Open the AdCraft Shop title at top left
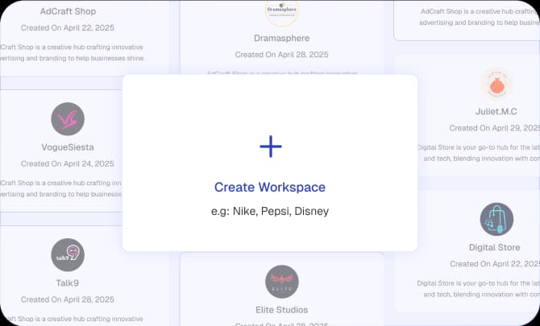 (68, 11)
